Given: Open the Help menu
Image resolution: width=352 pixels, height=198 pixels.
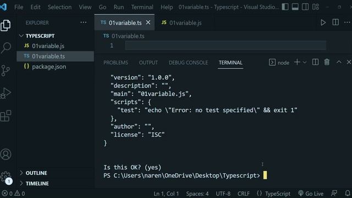Looking at the screenshot, I should pyautogui.click(x=167, y=7).
